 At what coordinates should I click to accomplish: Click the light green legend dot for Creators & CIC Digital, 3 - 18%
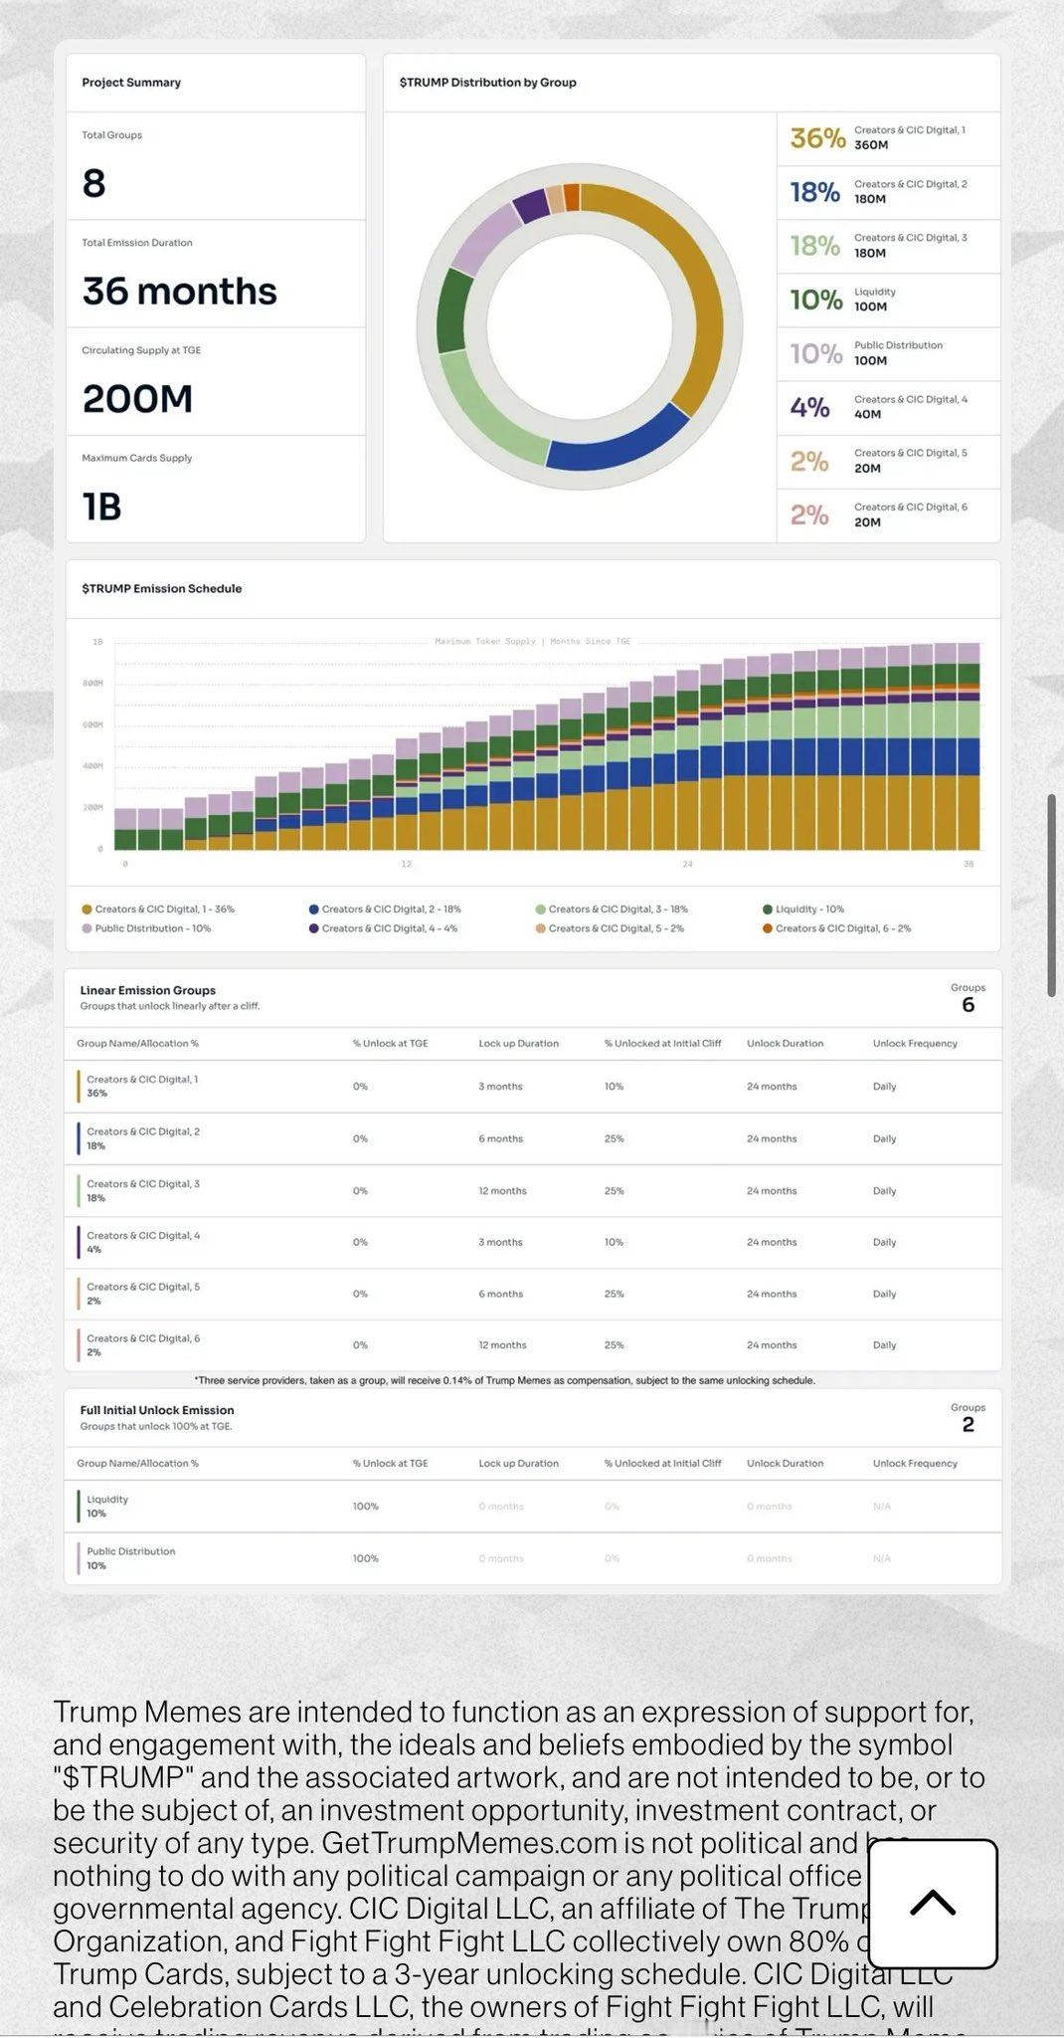540,910
